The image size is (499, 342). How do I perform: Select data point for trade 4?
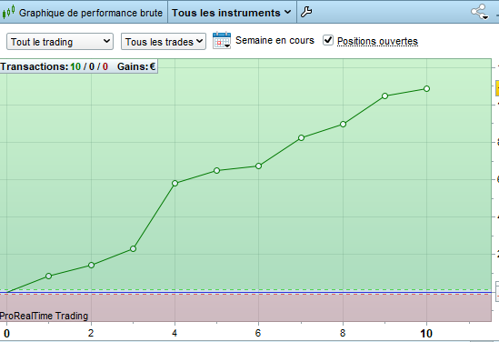[175, 183]
